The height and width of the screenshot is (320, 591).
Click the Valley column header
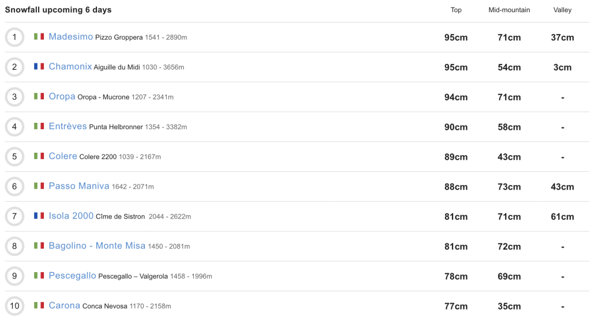(562, 10)
